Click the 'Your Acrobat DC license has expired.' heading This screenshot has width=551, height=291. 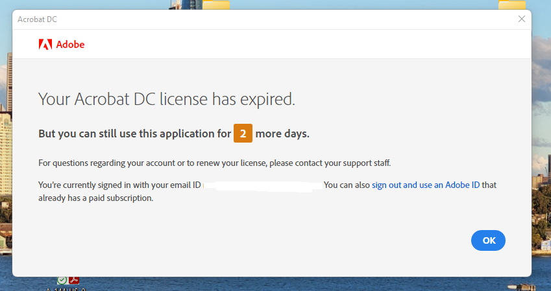(x=167, y=99)
